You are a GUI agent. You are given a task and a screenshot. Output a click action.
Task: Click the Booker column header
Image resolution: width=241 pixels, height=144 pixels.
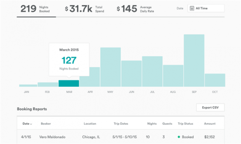click(46, 123)
